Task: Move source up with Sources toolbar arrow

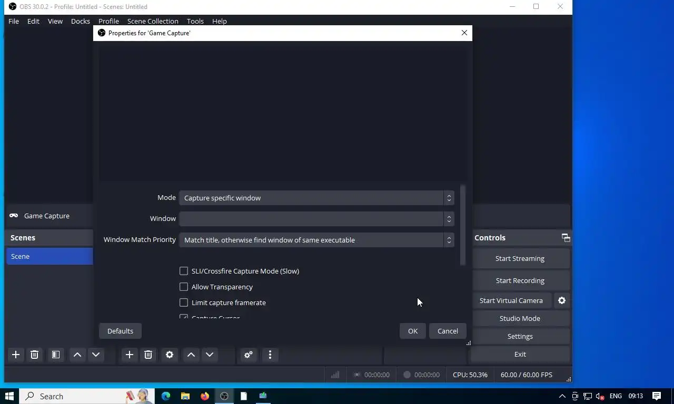Action: 191,355
